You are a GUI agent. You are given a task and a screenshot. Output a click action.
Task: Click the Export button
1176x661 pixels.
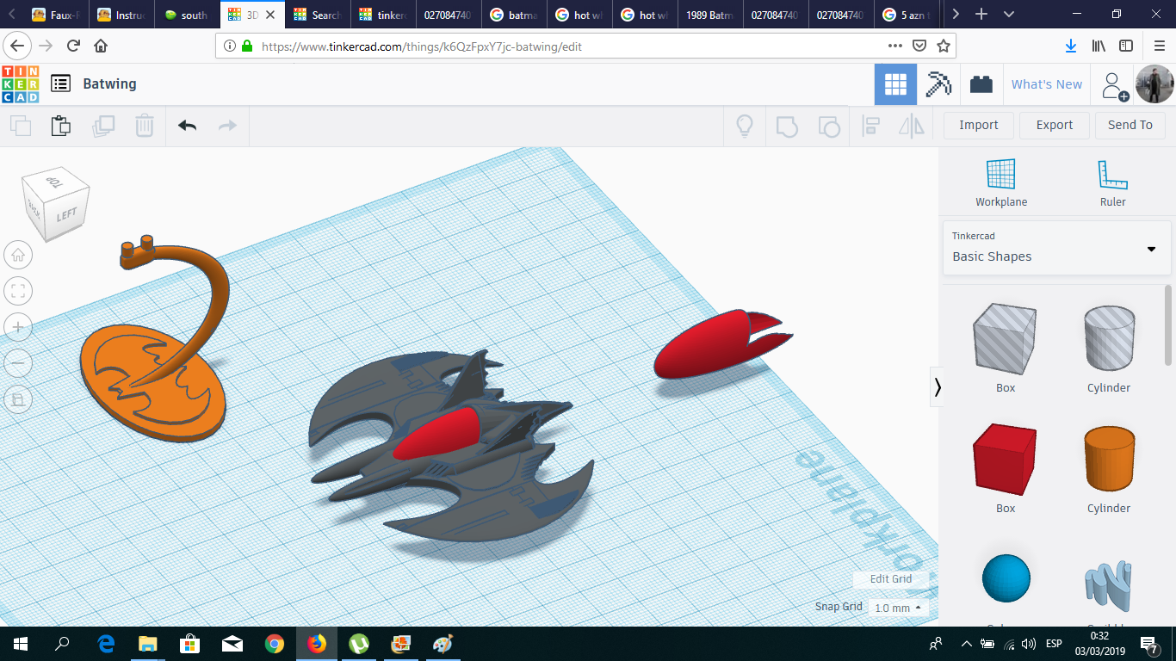[x=1055, y=126]
